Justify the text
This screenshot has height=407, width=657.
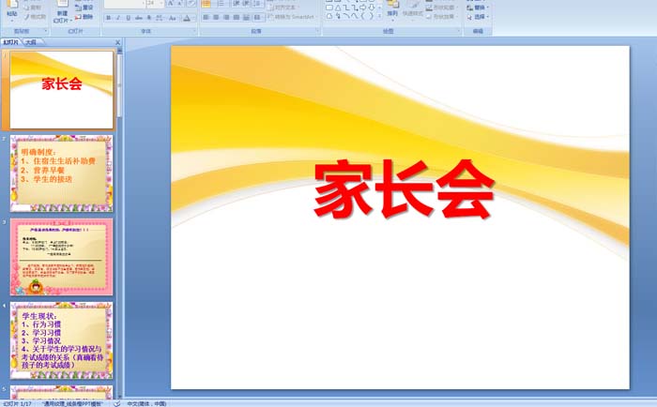(x=237, y=18)
